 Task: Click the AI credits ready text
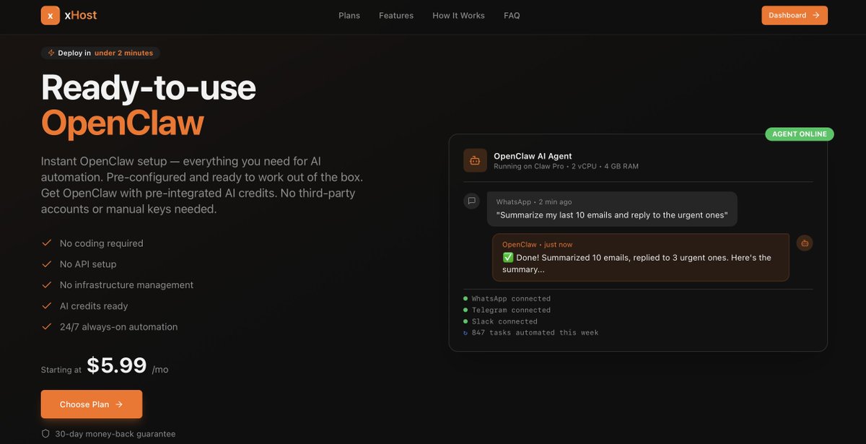94,306
